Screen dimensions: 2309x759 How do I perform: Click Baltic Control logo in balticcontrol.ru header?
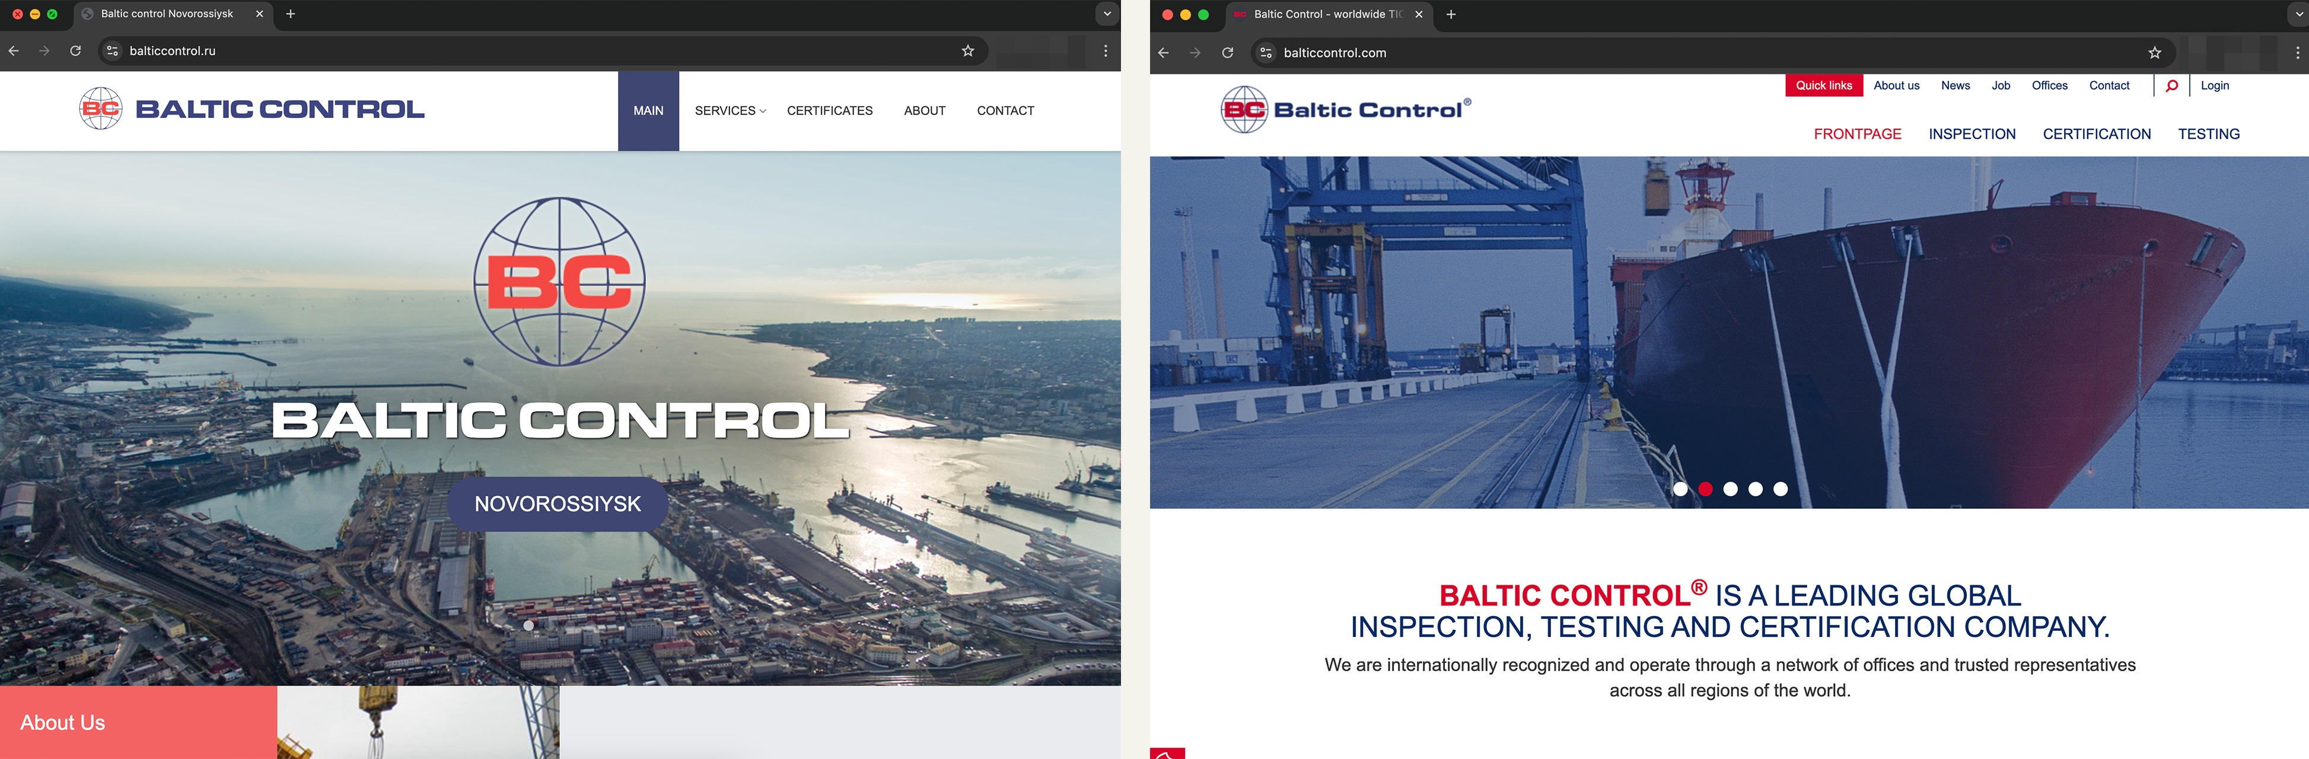(252, 109)
